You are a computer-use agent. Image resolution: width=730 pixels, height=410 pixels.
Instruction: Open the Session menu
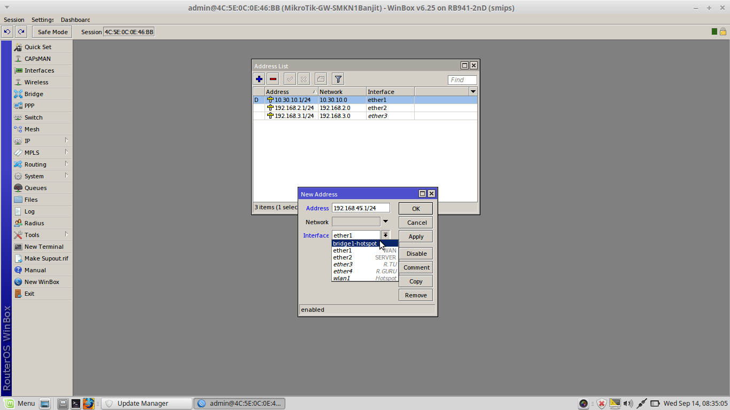coord(14,20)
